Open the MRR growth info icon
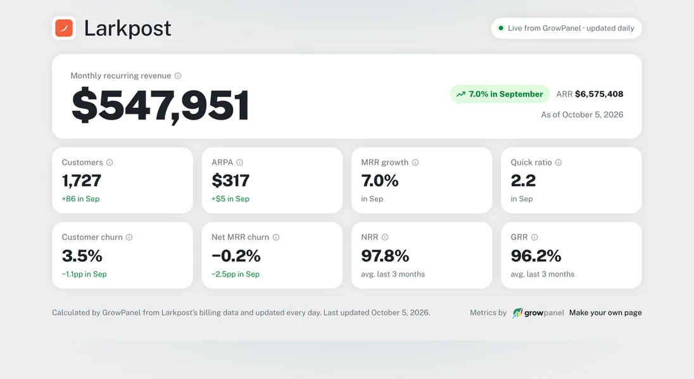This screenshot has width=694, height=379. pyautogui.click(x=415, y=163)
